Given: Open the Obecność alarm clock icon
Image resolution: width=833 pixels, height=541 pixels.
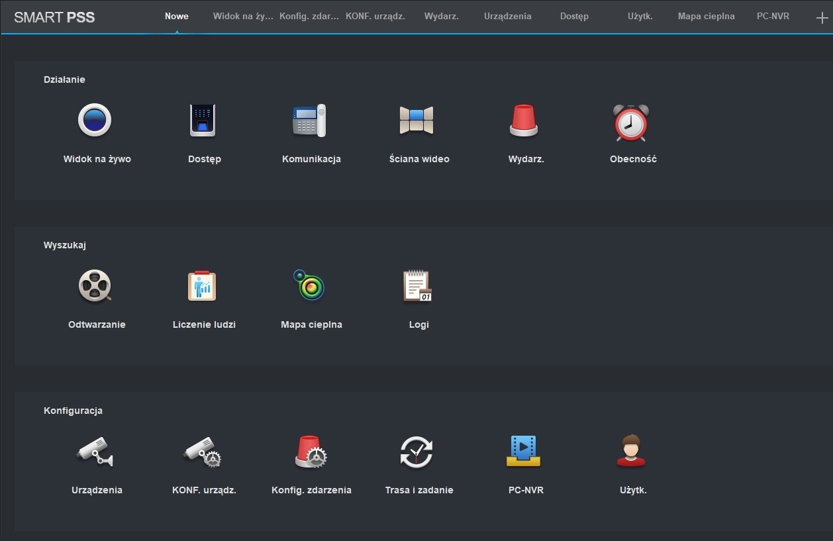Looking at the screenshot, I should coord(630,123).
